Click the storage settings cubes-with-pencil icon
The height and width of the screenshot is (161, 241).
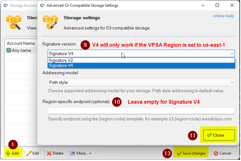click(x=50, y=22)
